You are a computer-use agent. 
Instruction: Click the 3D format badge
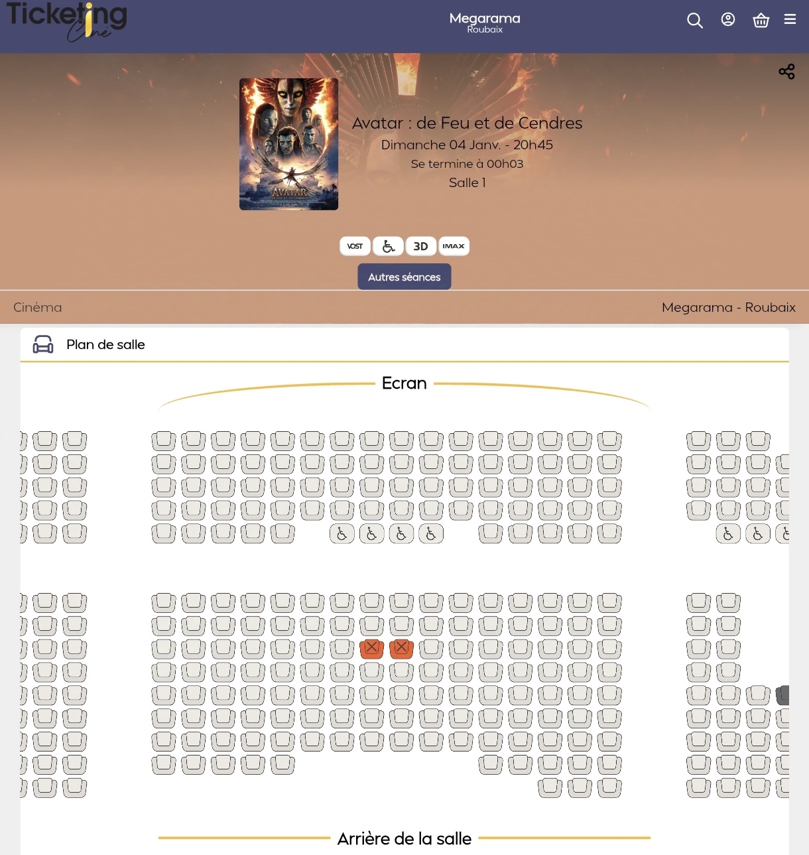(x=420, y=246)
